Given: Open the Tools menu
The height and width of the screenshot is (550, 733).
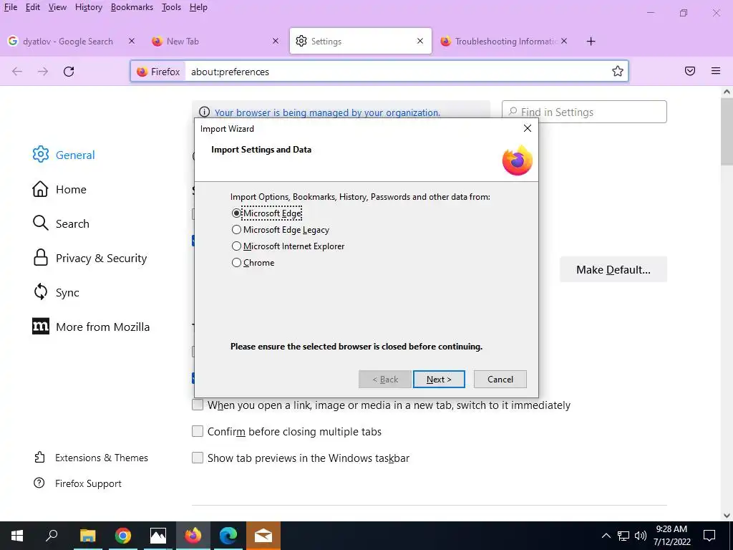Looking at the screenshot, I should pos(171,7).
